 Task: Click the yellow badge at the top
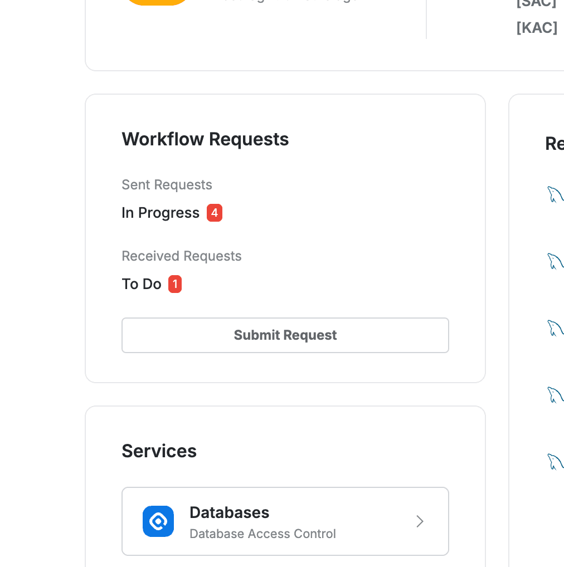157,2
